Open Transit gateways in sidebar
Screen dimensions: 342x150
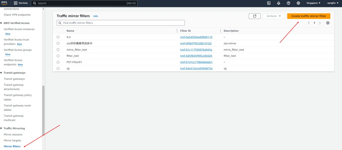14,79
